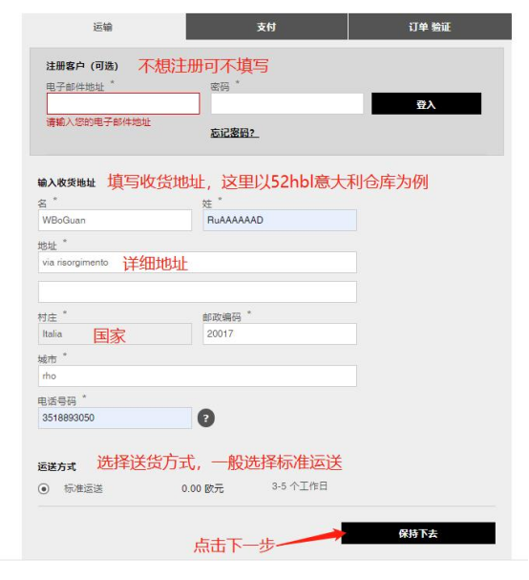The width and height of the screenshot is (529, 580).
Task: Switch to the 支付 tab
Action: click(266, 27)
